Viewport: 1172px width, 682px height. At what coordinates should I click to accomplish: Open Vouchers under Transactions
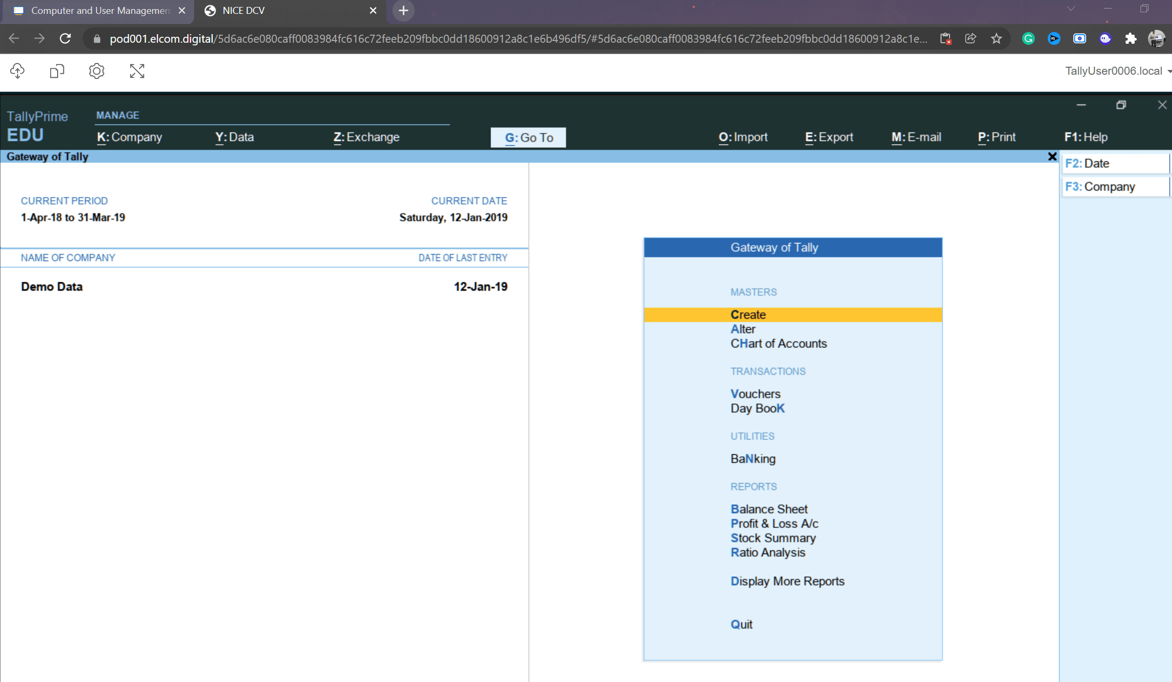[x=755, y=394]
